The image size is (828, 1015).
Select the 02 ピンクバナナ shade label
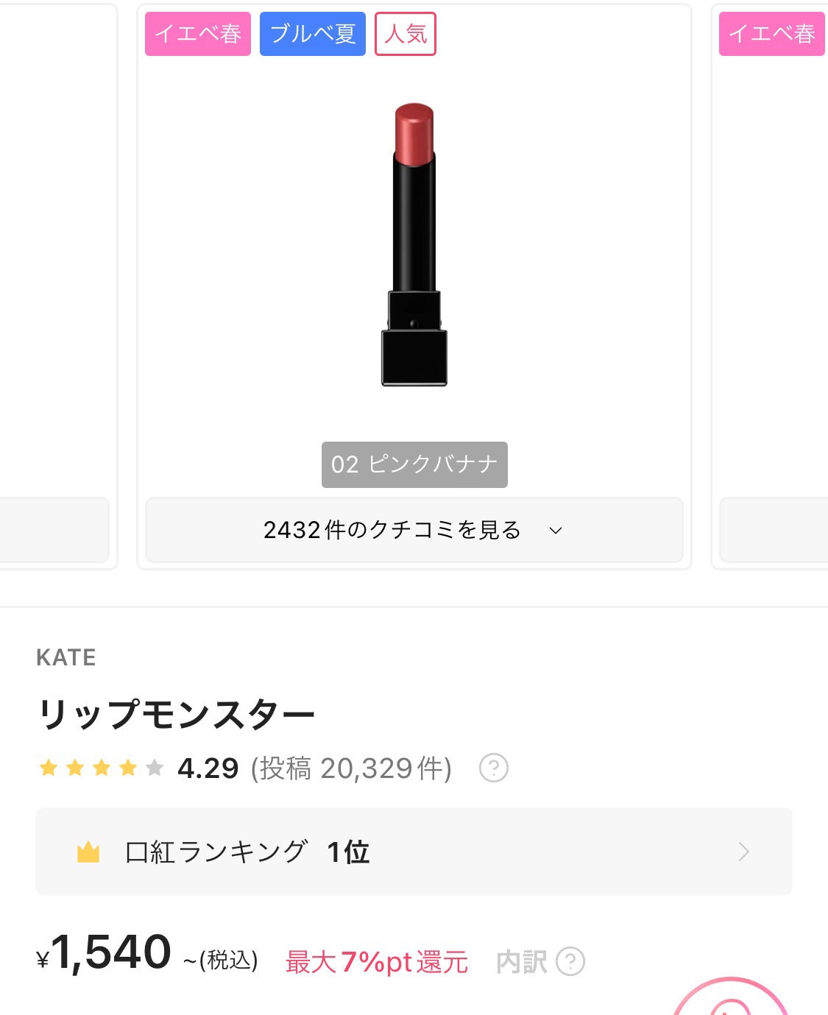click(414, 464)
